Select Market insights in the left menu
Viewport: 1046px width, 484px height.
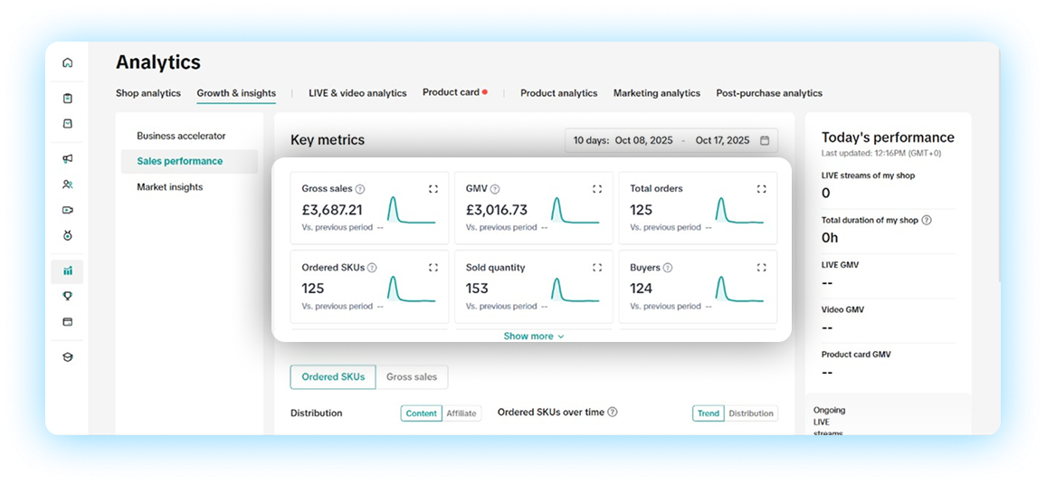point(170,187)
